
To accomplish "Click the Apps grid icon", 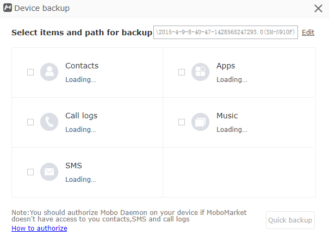I will click(200, 72).
